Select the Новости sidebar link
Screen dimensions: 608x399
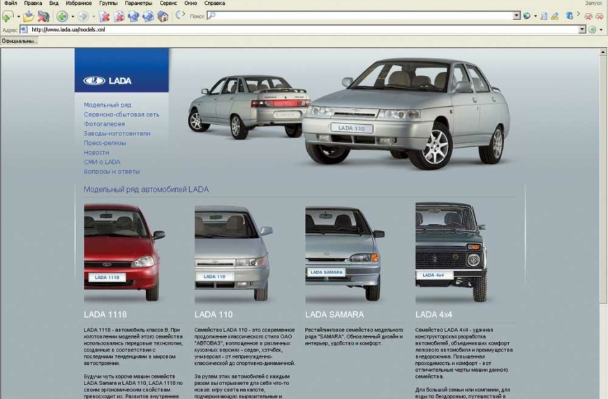pos(96,152)
